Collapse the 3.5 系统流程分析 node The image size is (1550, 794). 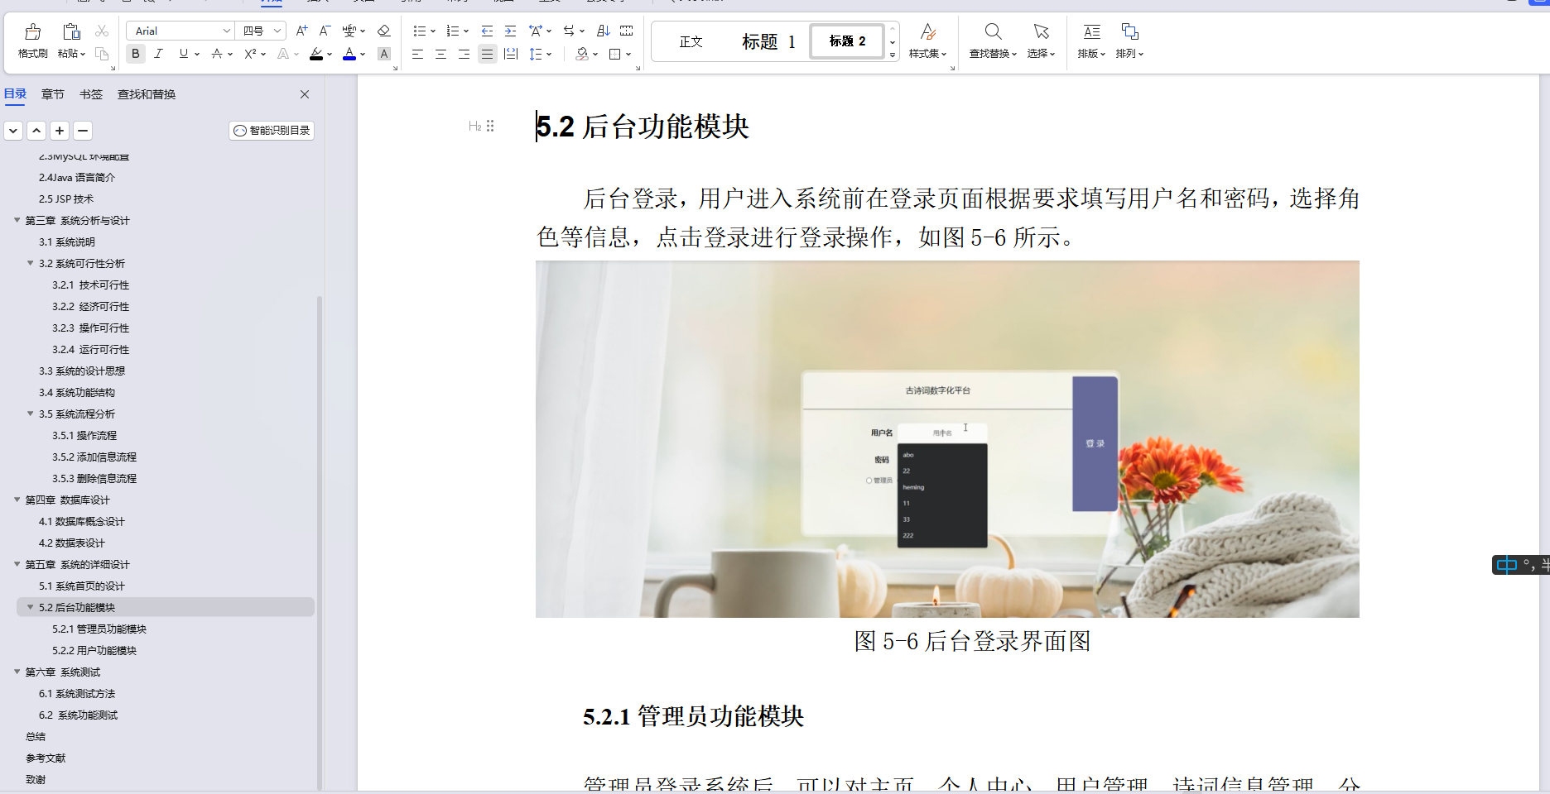pos(31,414)
